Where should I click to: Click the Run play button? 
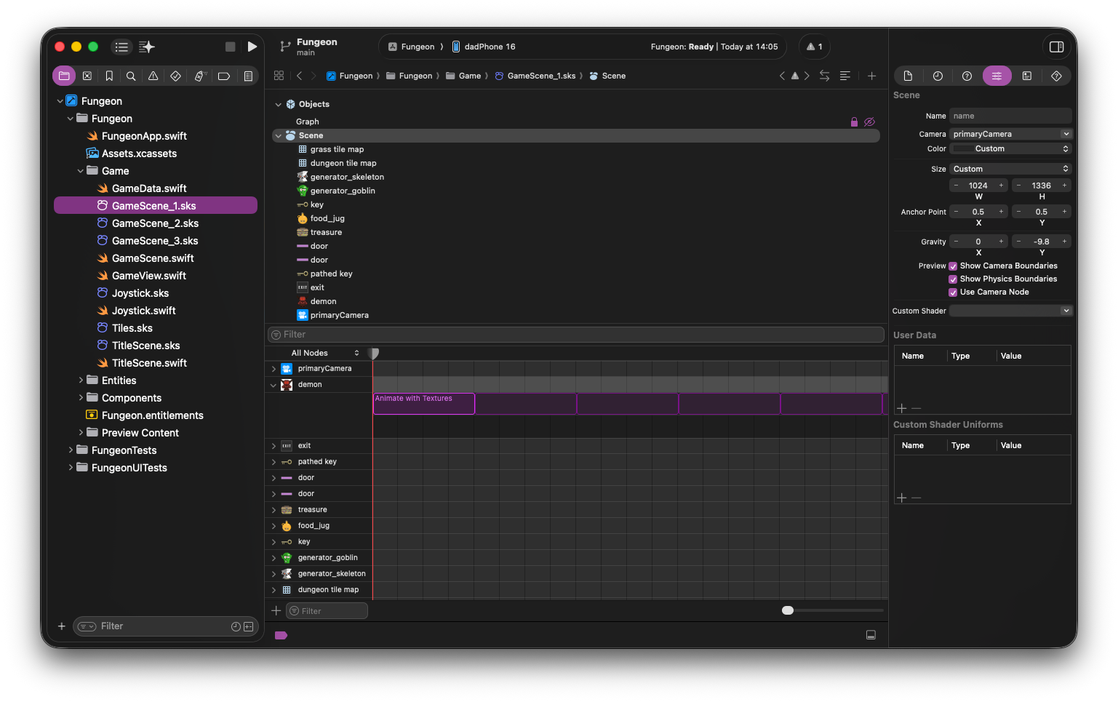tap(252, 47)
